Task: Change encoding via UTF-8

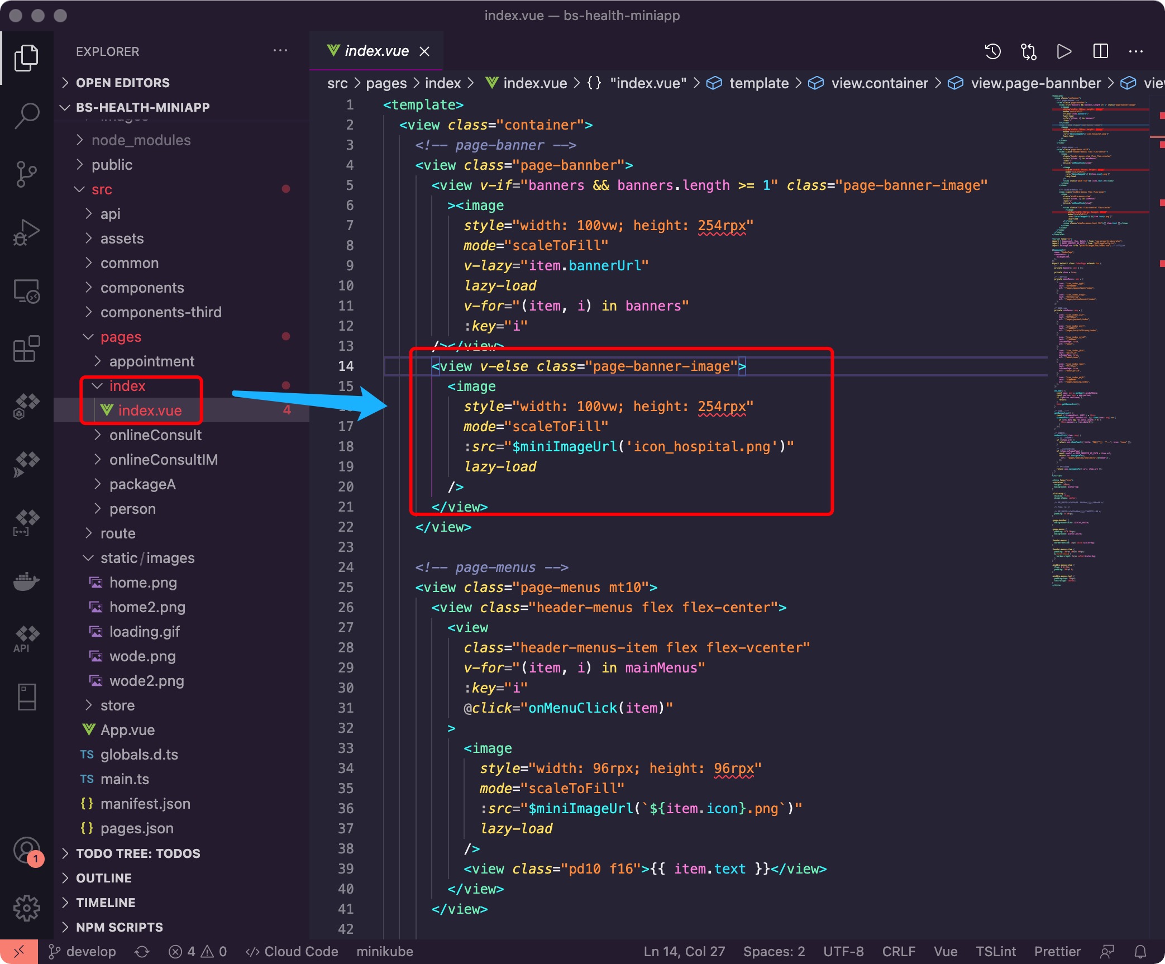Action: pos(843,951)
